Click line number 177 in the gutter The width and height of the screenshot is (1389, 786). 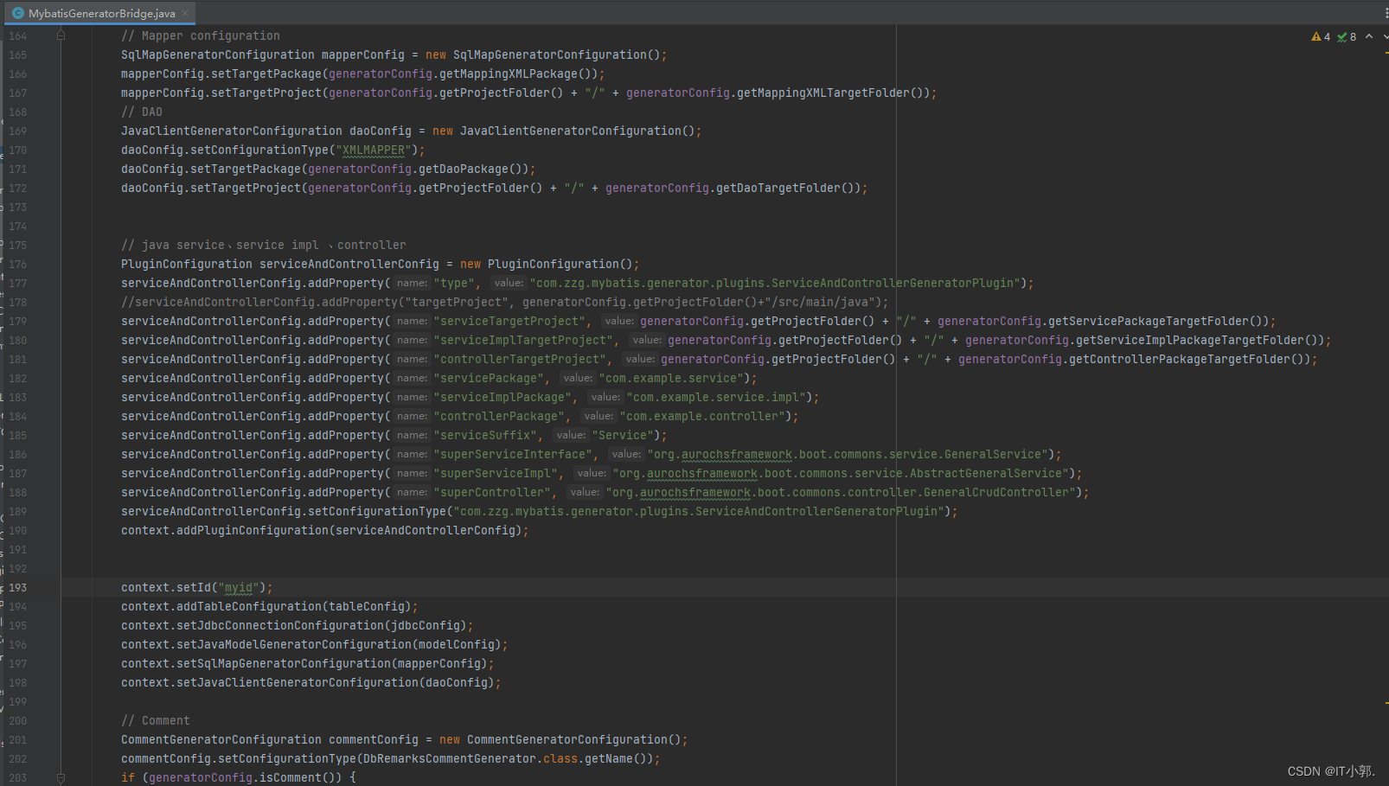[x=18, y=283]
